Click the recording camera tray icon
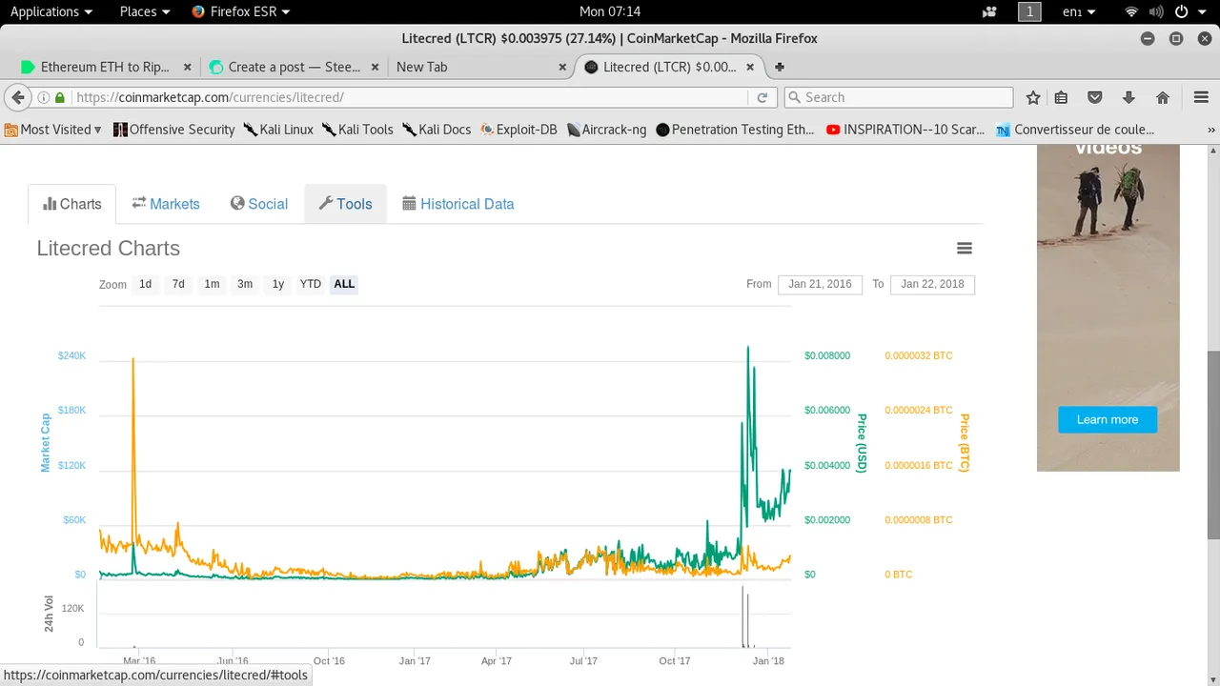Image resolution: width=1220 pixels, height=686 pixels. 989,11
